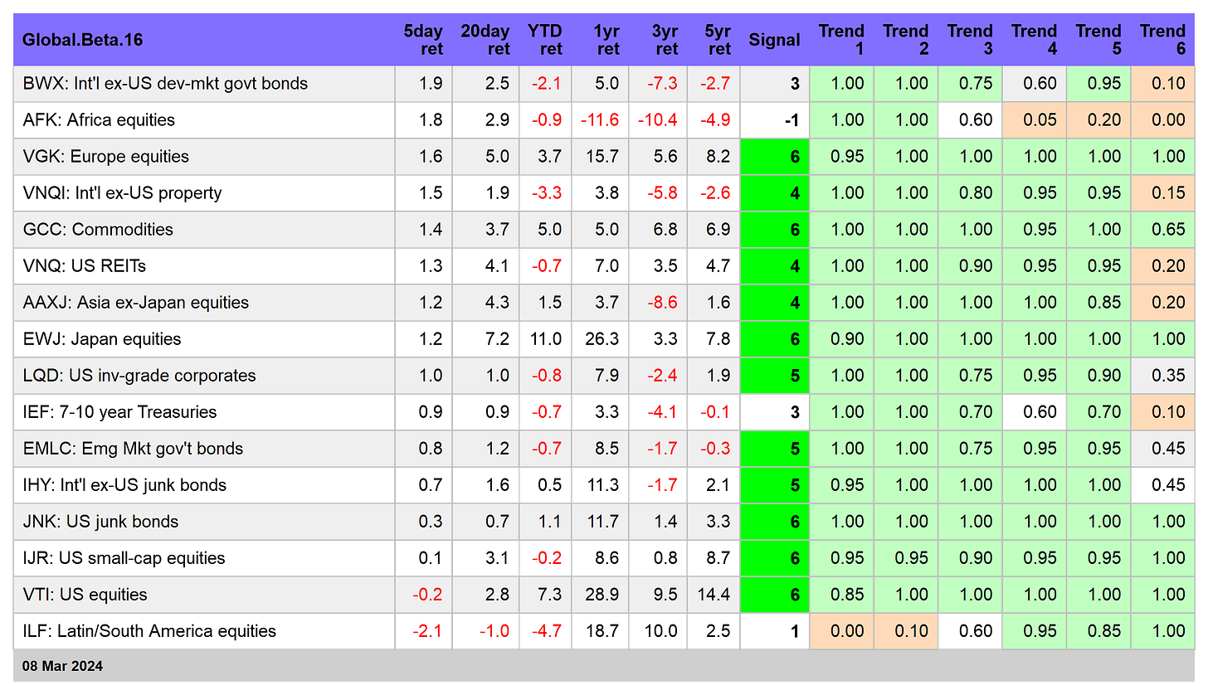1208x695 pixels.
Task: Select the VNQI Int'l ex-US property row label
Action: 122,193
